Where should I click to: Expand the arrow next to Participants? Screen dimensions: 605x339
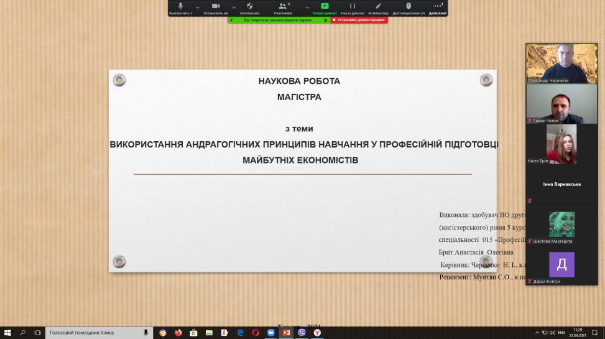coord(307,7)
